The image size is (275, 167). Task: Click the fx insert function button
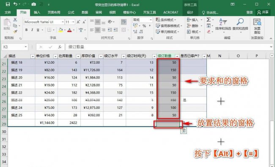click(x=60, y=47)
